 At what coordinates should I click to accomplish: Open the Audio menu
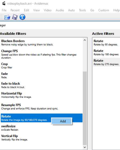(60, 10)
